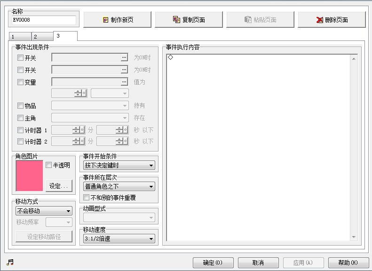Click the diamond marker in event content list

[x=170, y=57]
